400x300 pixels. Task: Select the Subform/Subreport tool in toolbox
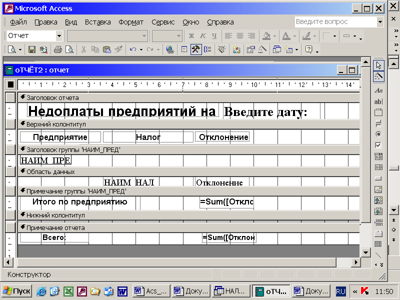click(x=378, y=244)
